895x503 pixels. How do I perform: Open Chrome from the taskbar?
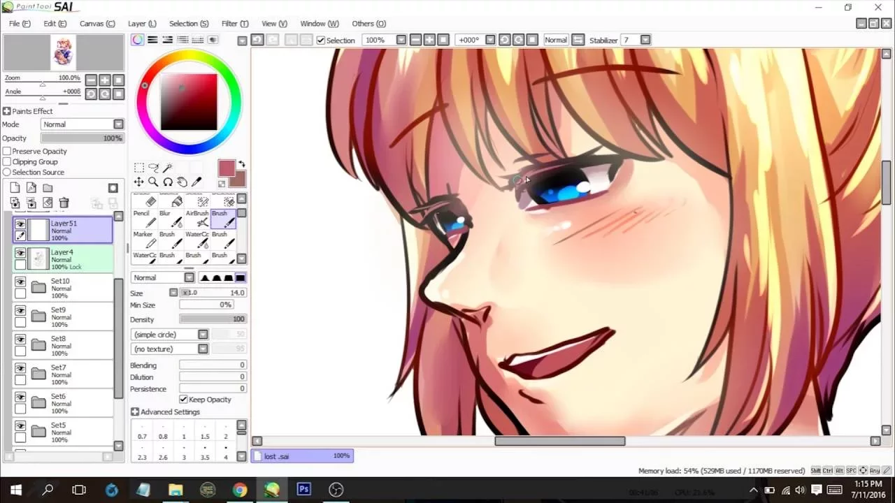239,490
